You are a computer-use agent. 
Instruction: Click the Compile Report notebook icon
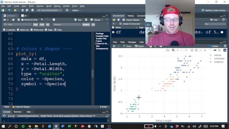pos(54,20)
